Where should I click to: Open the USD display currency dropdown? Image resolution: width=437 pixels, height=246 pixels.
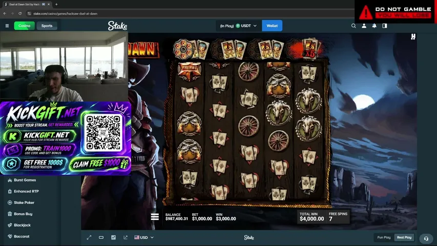pyautogui.click(x=144, y=237)
